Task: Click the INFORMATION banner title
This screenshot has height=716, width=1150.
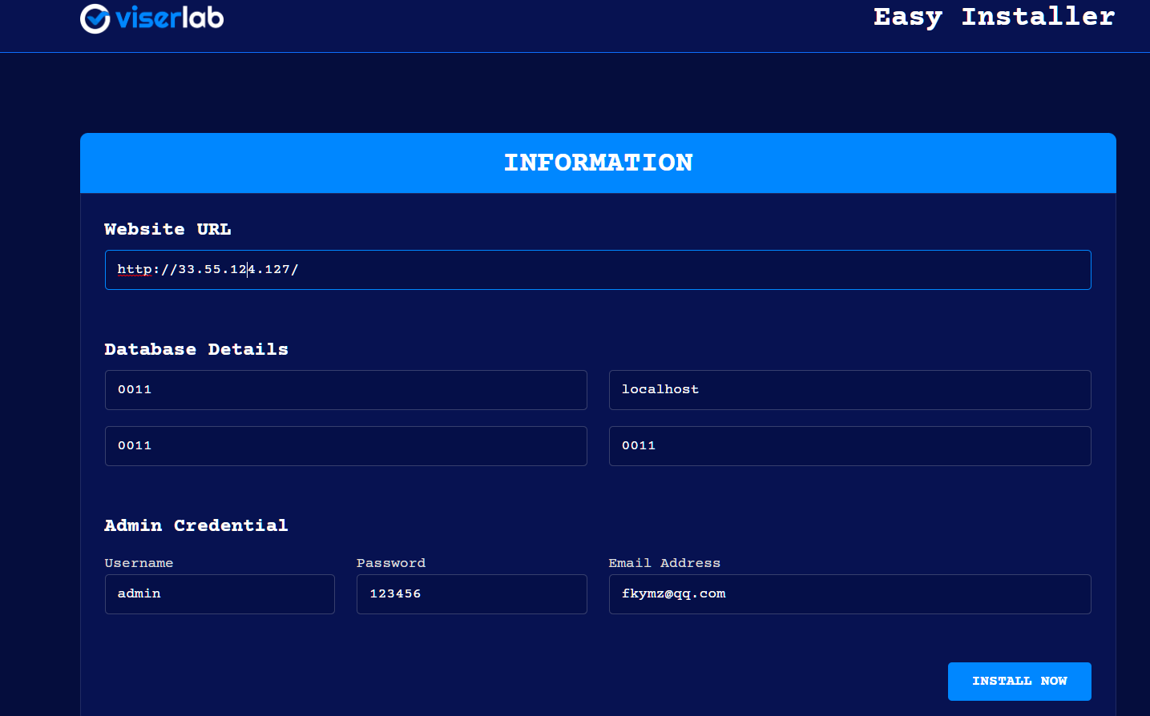Action: pos(598,163)
